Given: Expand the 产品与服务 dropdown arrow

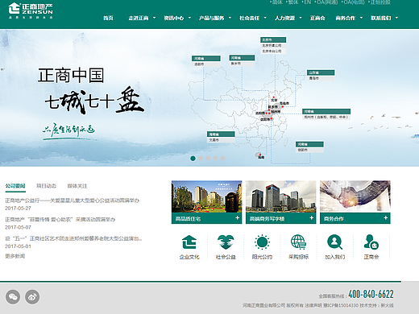Looking at the screenshot, I should [230, 18].
